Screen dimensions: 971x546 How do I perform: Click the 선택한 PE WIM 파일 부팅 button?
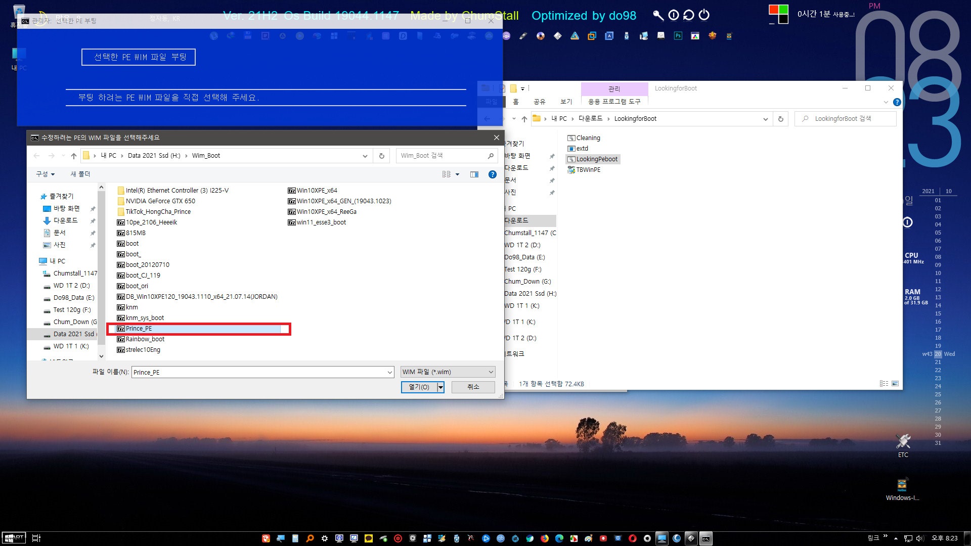click(138, 57)
